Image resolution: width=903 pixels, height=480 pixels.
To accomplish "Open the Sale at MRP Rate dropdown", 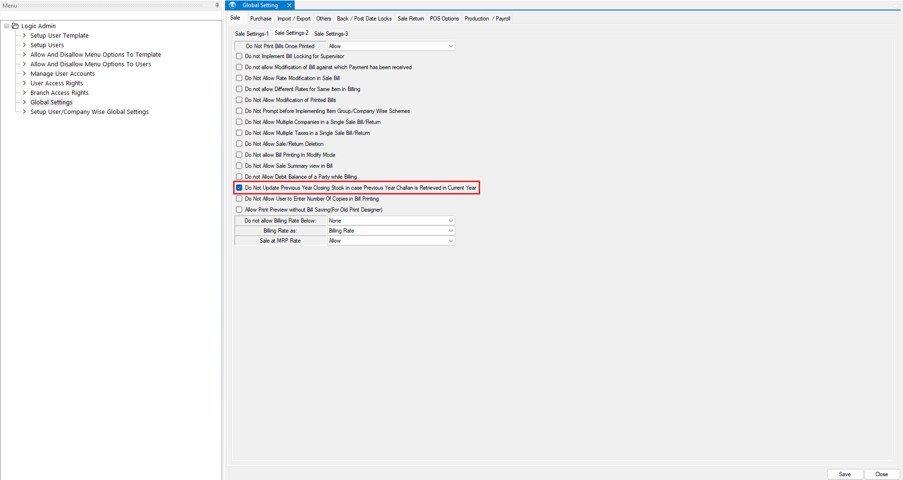I will tap(451, 241).
